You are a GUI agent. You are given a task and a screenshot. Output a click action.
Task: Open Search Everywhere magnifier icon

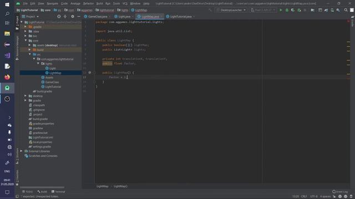click(346, 10)
